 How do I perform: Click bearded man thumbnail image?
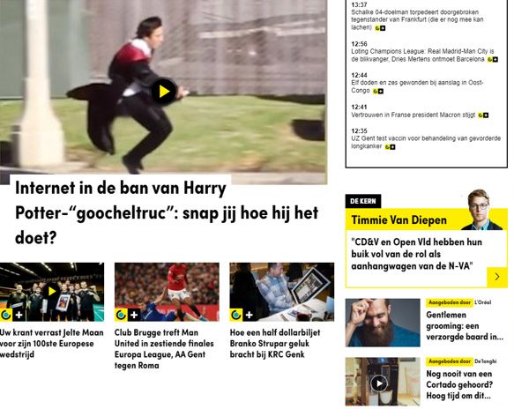(x=383, y=323)
